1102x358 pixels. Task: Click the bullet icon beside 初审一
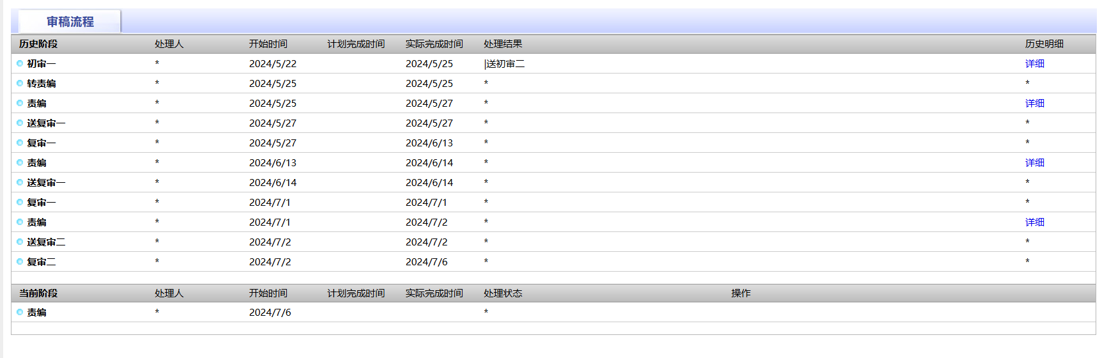click(x=20, y=63)
